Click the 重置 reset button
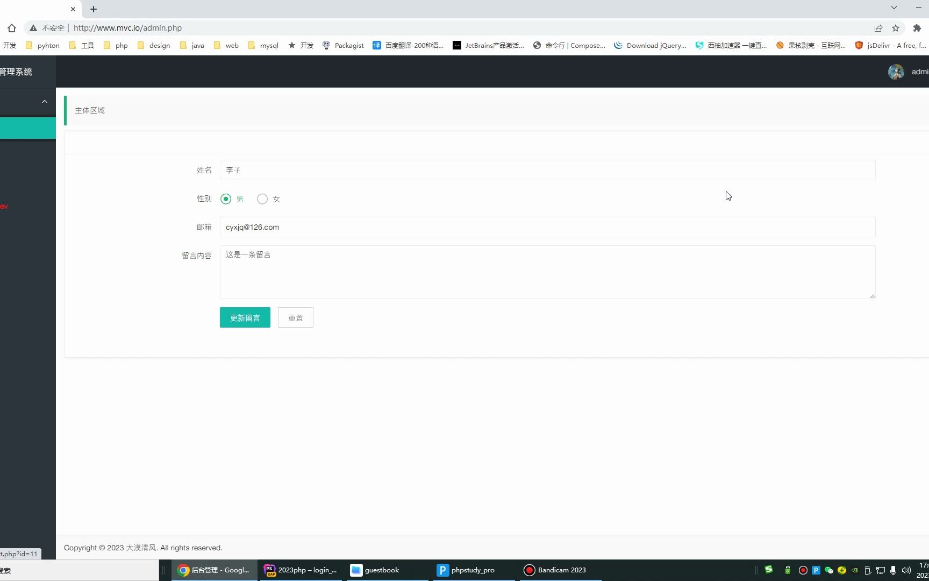The width and height of the screenshot is (929, 581). (x=295, y=317)
